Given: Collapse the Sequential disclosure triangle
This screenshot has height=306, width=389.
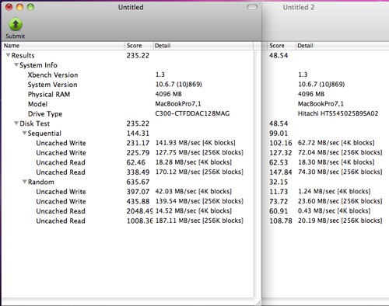Looking at the screenshot, I should [x=25, y=133].
